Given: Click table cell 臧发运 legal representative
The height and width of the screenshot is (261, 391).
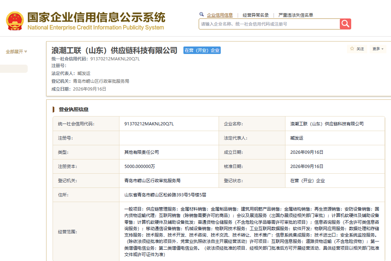Looking at the screenshot, I should [x=297, y=138].
